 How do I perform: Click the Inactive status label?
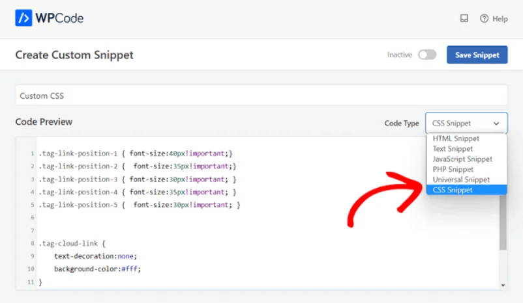point(400,55)
